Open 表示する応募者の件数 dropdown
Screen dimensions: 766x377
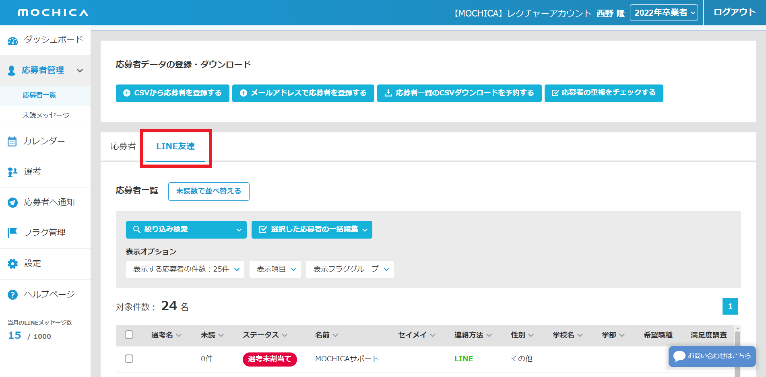point(185,269)
